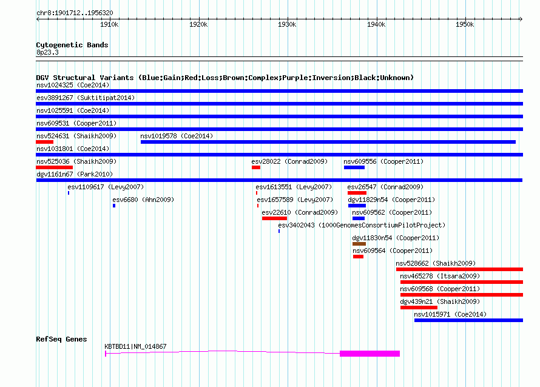Select the red nsv524631 (Shaikh2009) loss bar

tap(45, 142)
